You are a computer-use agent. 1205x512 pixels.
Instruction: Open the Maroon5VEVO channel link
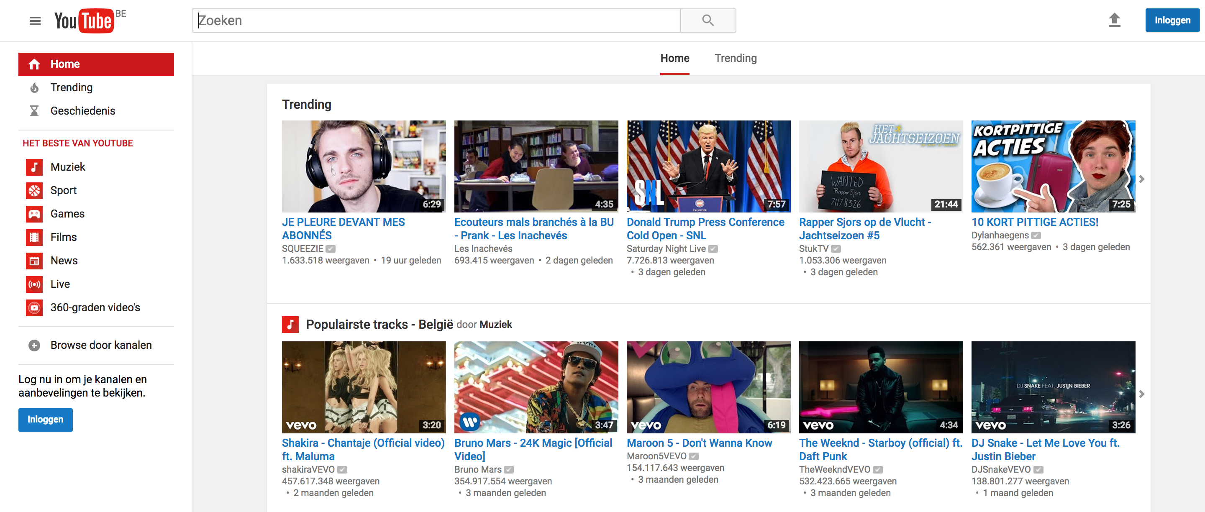click(x=656, y=456)
